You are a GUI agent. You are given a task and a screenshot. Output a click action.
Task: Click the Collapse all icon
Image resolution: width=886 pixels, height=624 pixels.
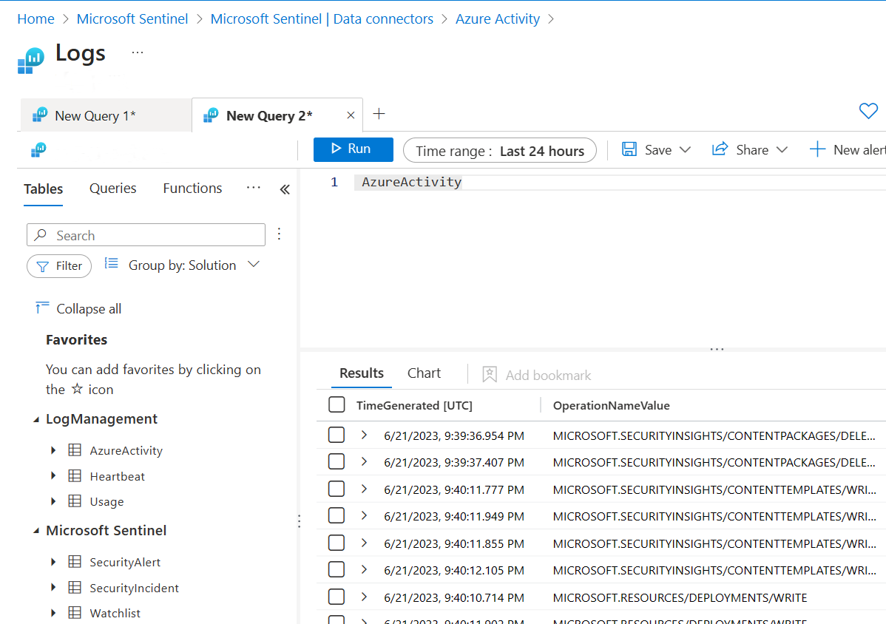pyautogui.click(x=42, y=308)
